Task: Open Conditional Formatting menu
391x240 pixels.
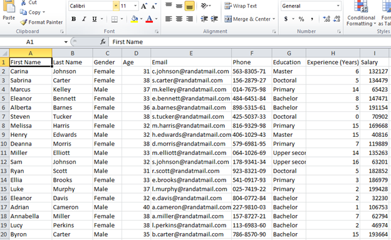Action: [x=361, y=13]
